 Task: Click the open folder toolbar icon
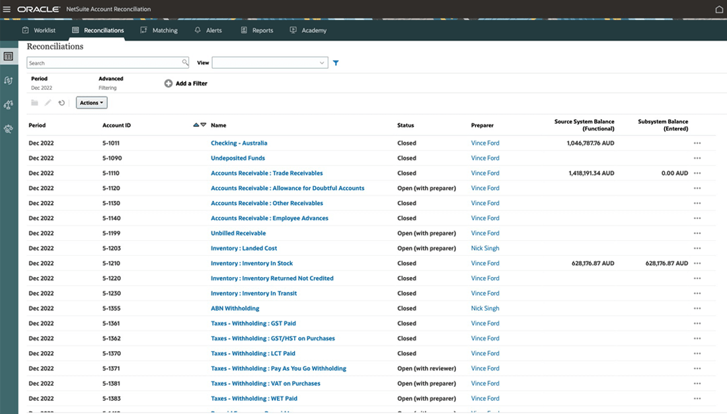click(x=34, y=103)
